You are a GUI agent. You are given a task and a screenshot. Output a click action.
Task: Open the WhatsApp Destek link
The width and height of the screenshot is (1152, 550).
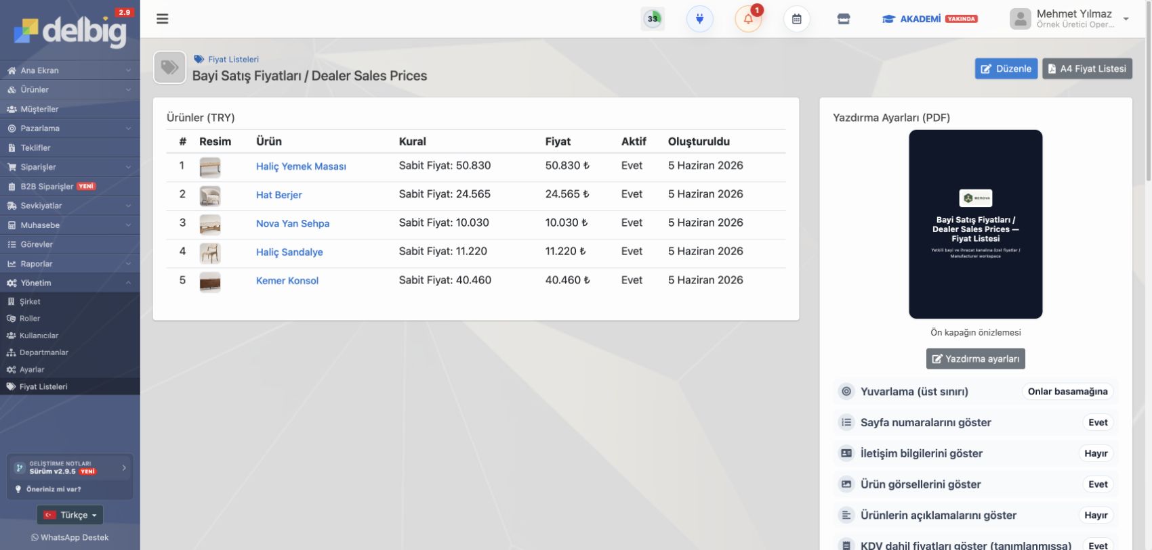(x=70, y=537)
